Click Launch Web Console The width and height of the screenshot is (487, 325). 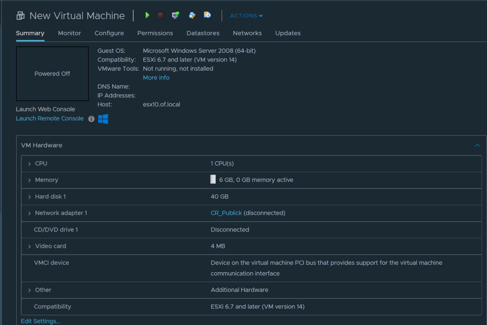(46, 109)
